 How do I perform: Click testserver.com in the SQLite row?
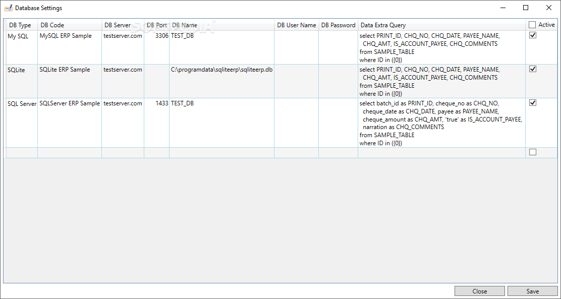point(123,70)
